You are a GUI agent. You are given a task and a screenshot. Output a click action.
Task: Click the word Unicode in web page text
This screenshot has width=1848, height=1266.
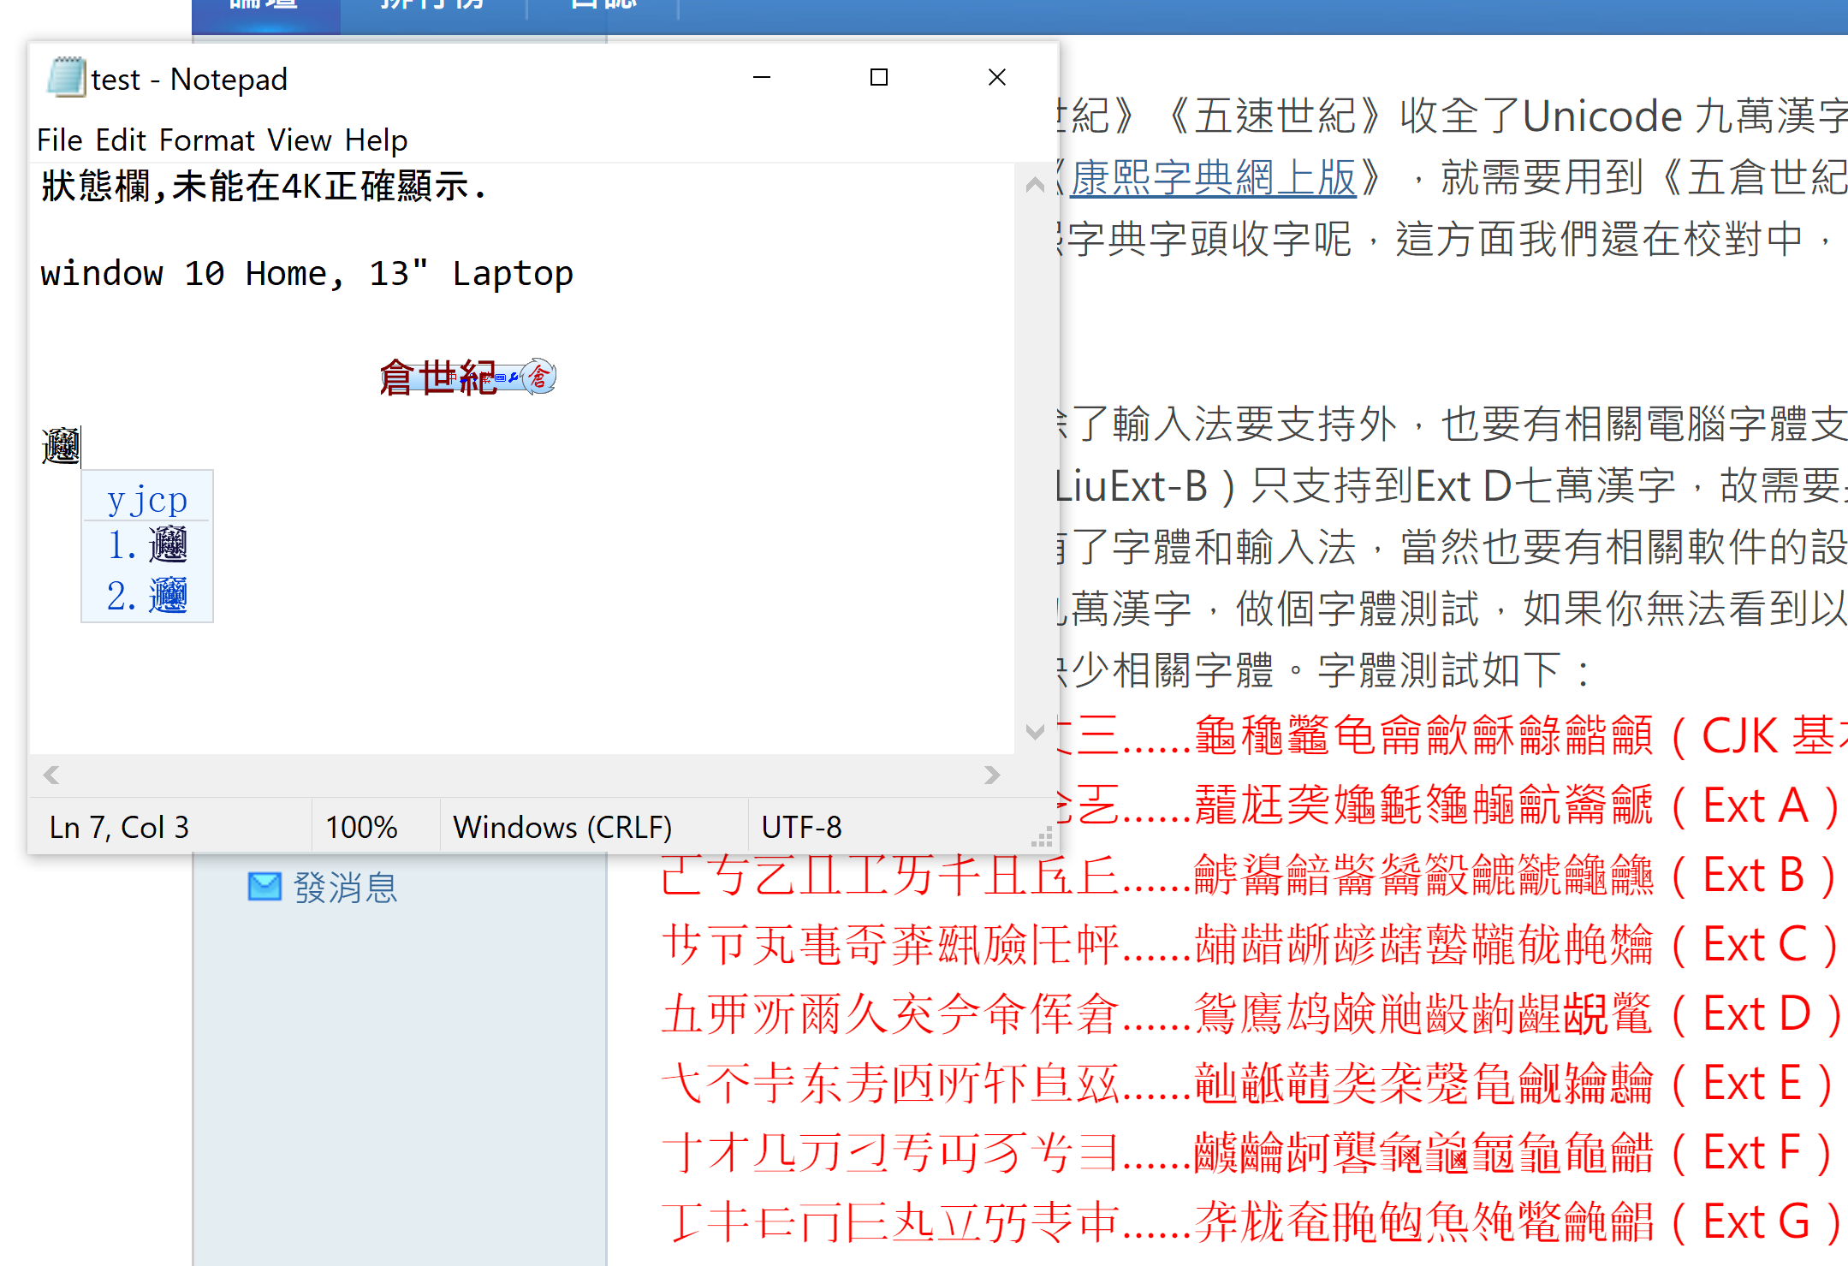coord(1602,116)
